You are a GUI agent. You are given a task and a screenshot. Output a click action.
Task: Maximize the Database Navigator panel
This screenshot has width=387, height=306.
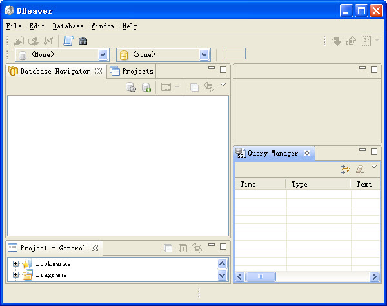223,70
